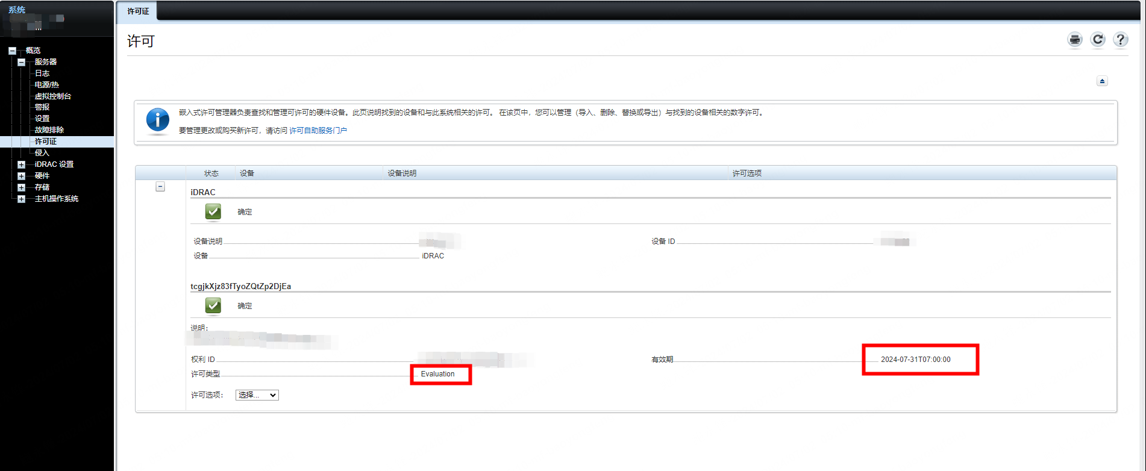Open 主机操作系统 in the navigation tree
This screenshot has height=471, width=1146.
tap(57, 199)
